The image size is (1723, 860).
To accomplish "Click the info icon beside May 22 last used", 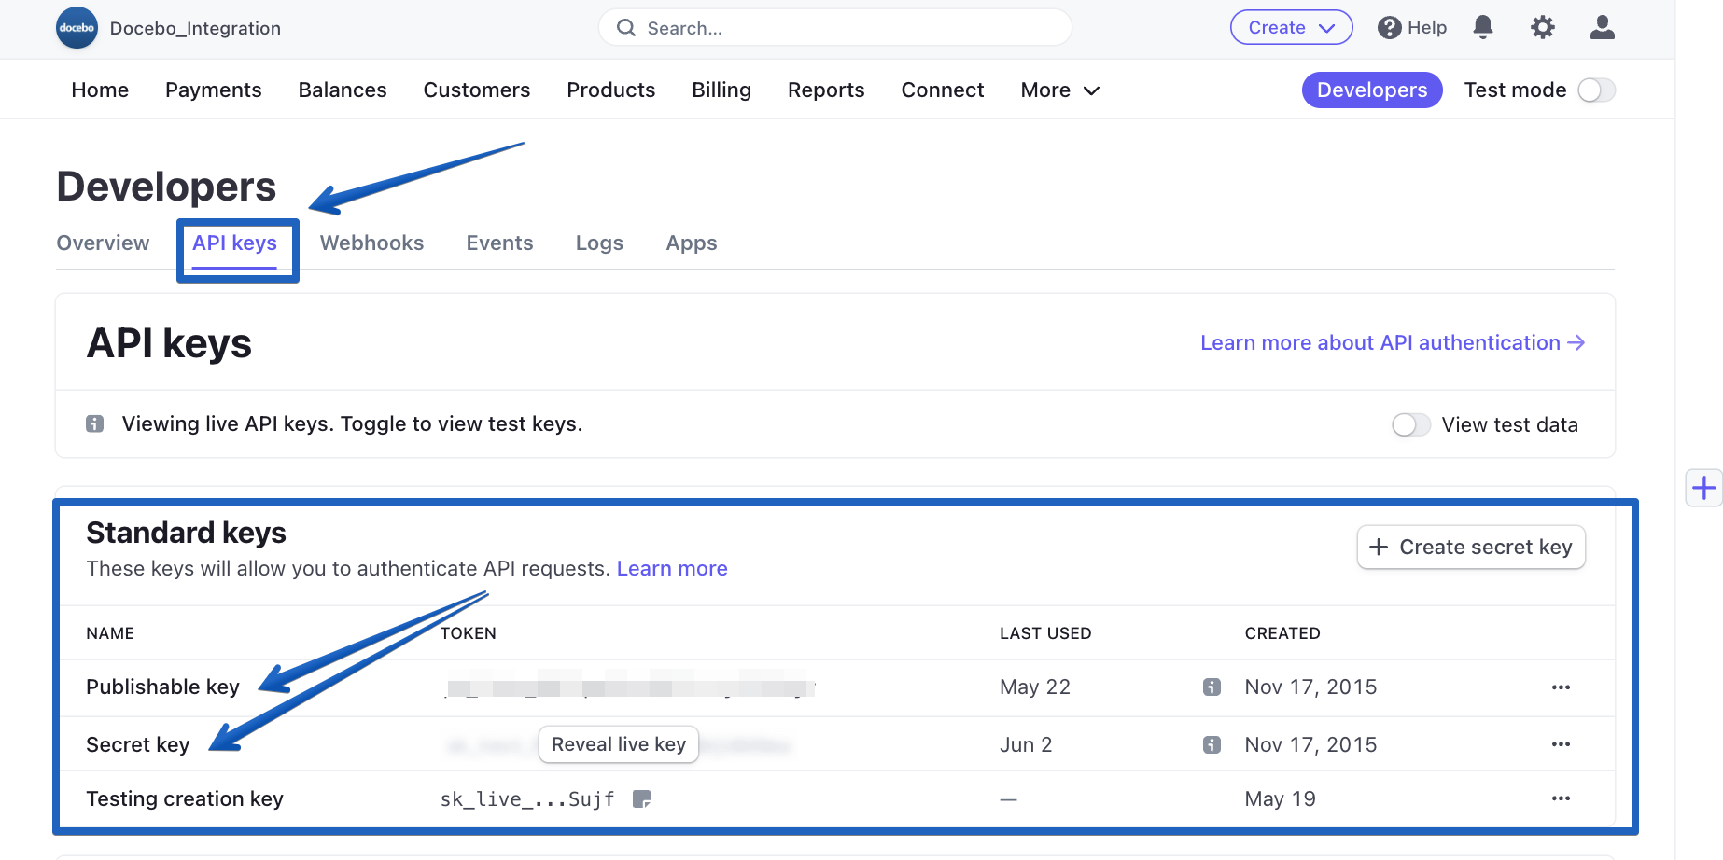I will [x=1212, y=687].
